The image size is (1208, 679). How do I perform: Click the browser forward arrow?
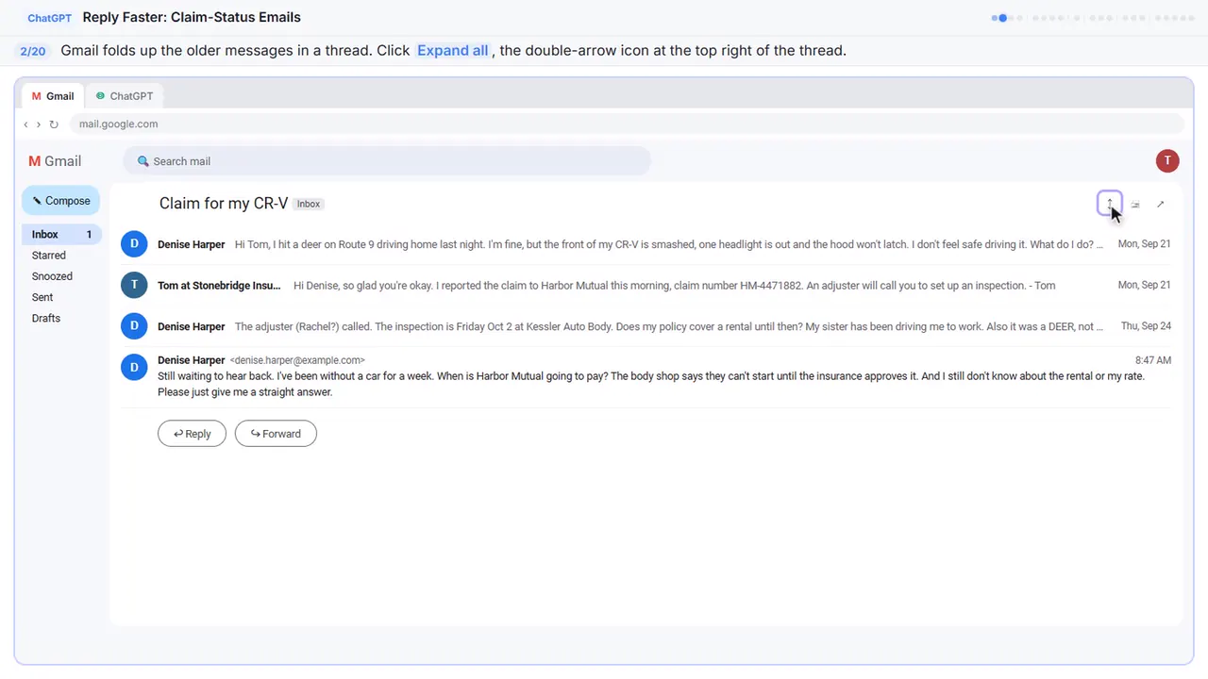point(39,124)
